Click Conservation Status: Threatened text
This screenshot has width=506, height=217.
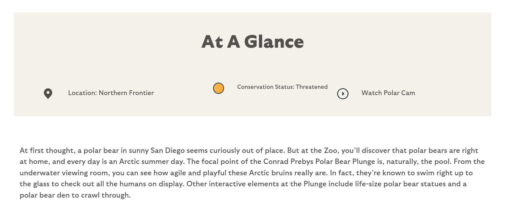[x=282, y=87]
